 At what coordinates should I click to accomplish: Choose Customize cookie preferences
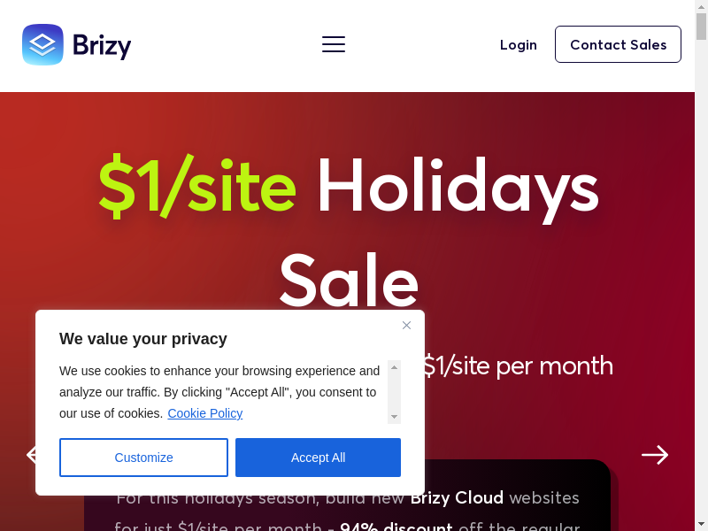pos(143,458)
